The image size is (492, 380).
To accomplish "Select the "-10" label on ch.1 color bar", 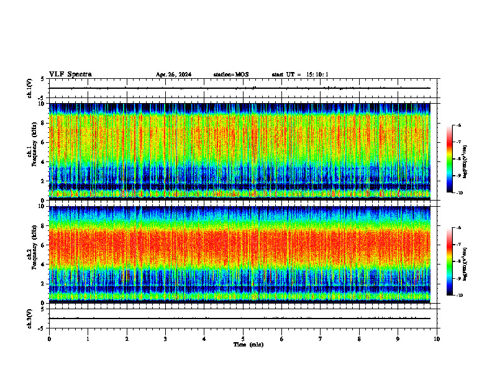I will tap(460, 193).
